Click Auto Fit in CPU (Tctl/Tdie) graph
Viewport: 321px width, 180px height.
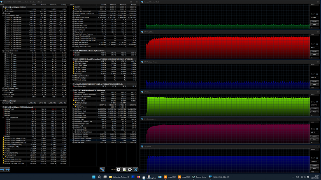pos(314,51)
